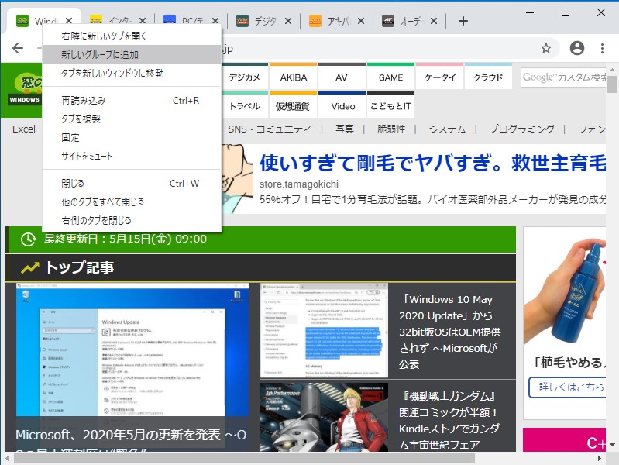This screenshot has width=619, height=465.
Task: Choose タブを新しいウィンドウに移動
Action: (132, 73)
